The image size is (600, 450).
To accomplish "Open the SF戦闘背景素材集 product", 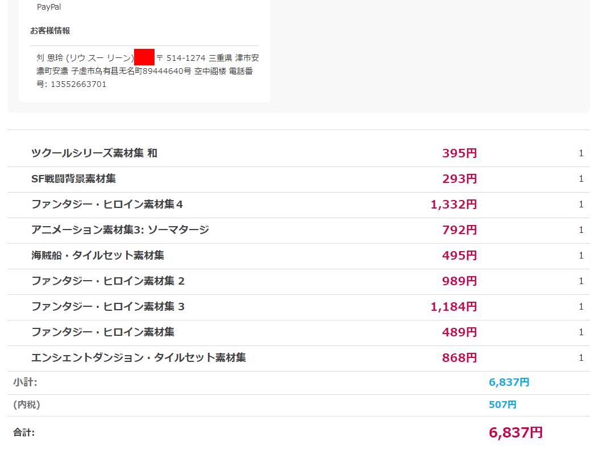I will (73, 179).
